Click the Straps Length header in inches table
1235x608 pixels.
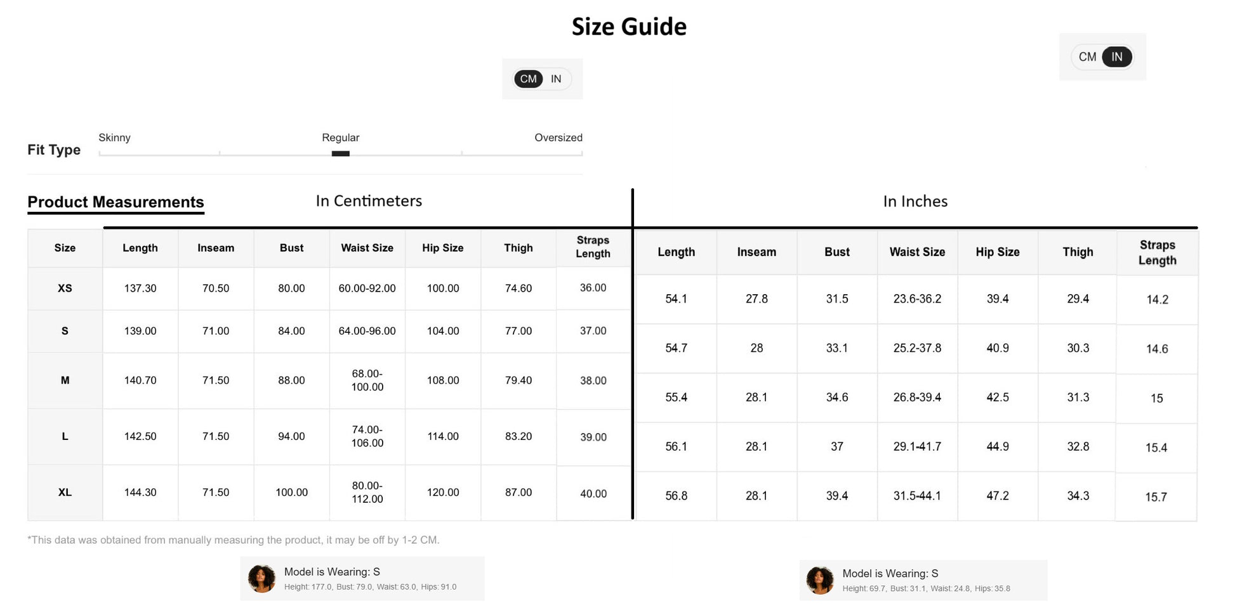coord(1157,252)
